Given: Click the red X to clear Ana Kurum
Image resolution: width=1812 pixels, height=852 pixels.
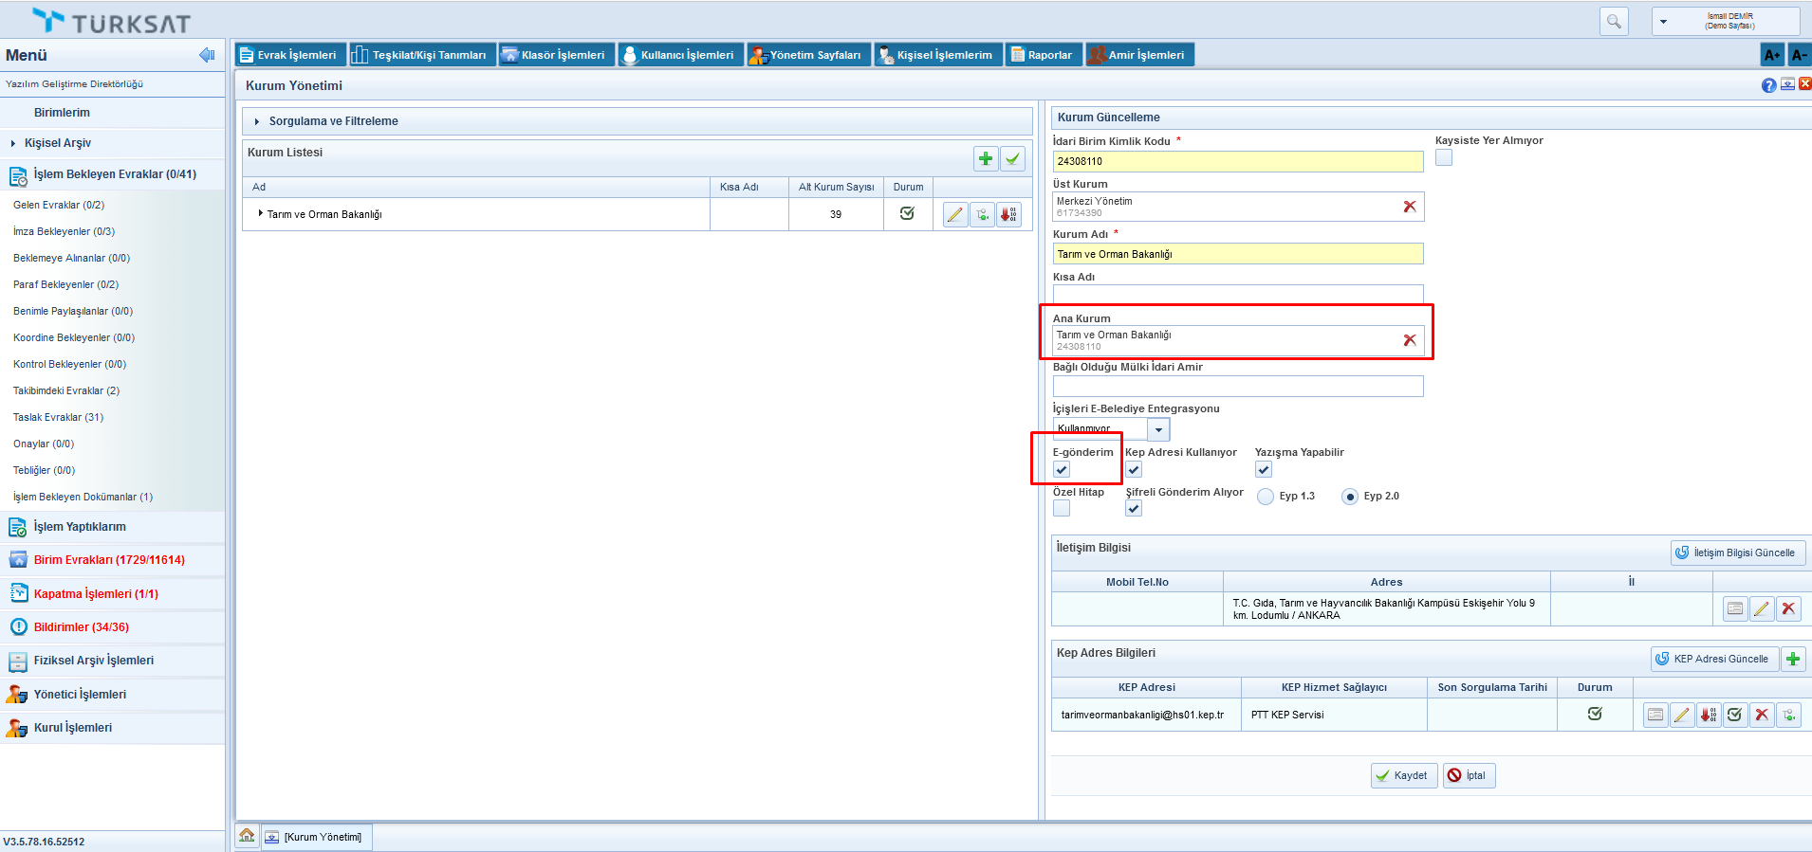Looking at the screenshot, I should tap(1410, 340).
